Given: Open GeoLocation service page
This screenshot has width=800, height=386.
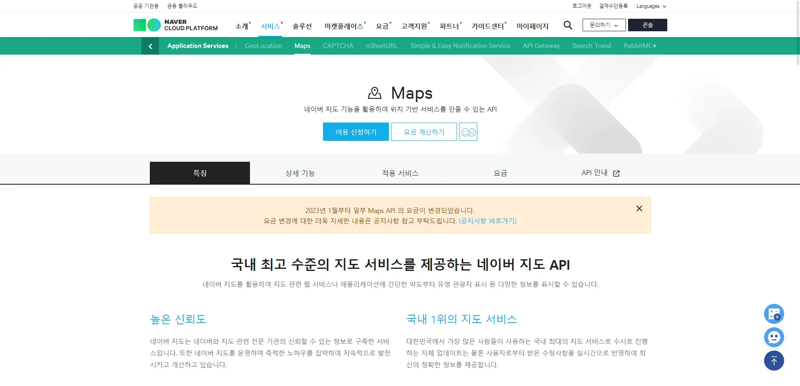Looking at the screenshot, I should 263,46.
